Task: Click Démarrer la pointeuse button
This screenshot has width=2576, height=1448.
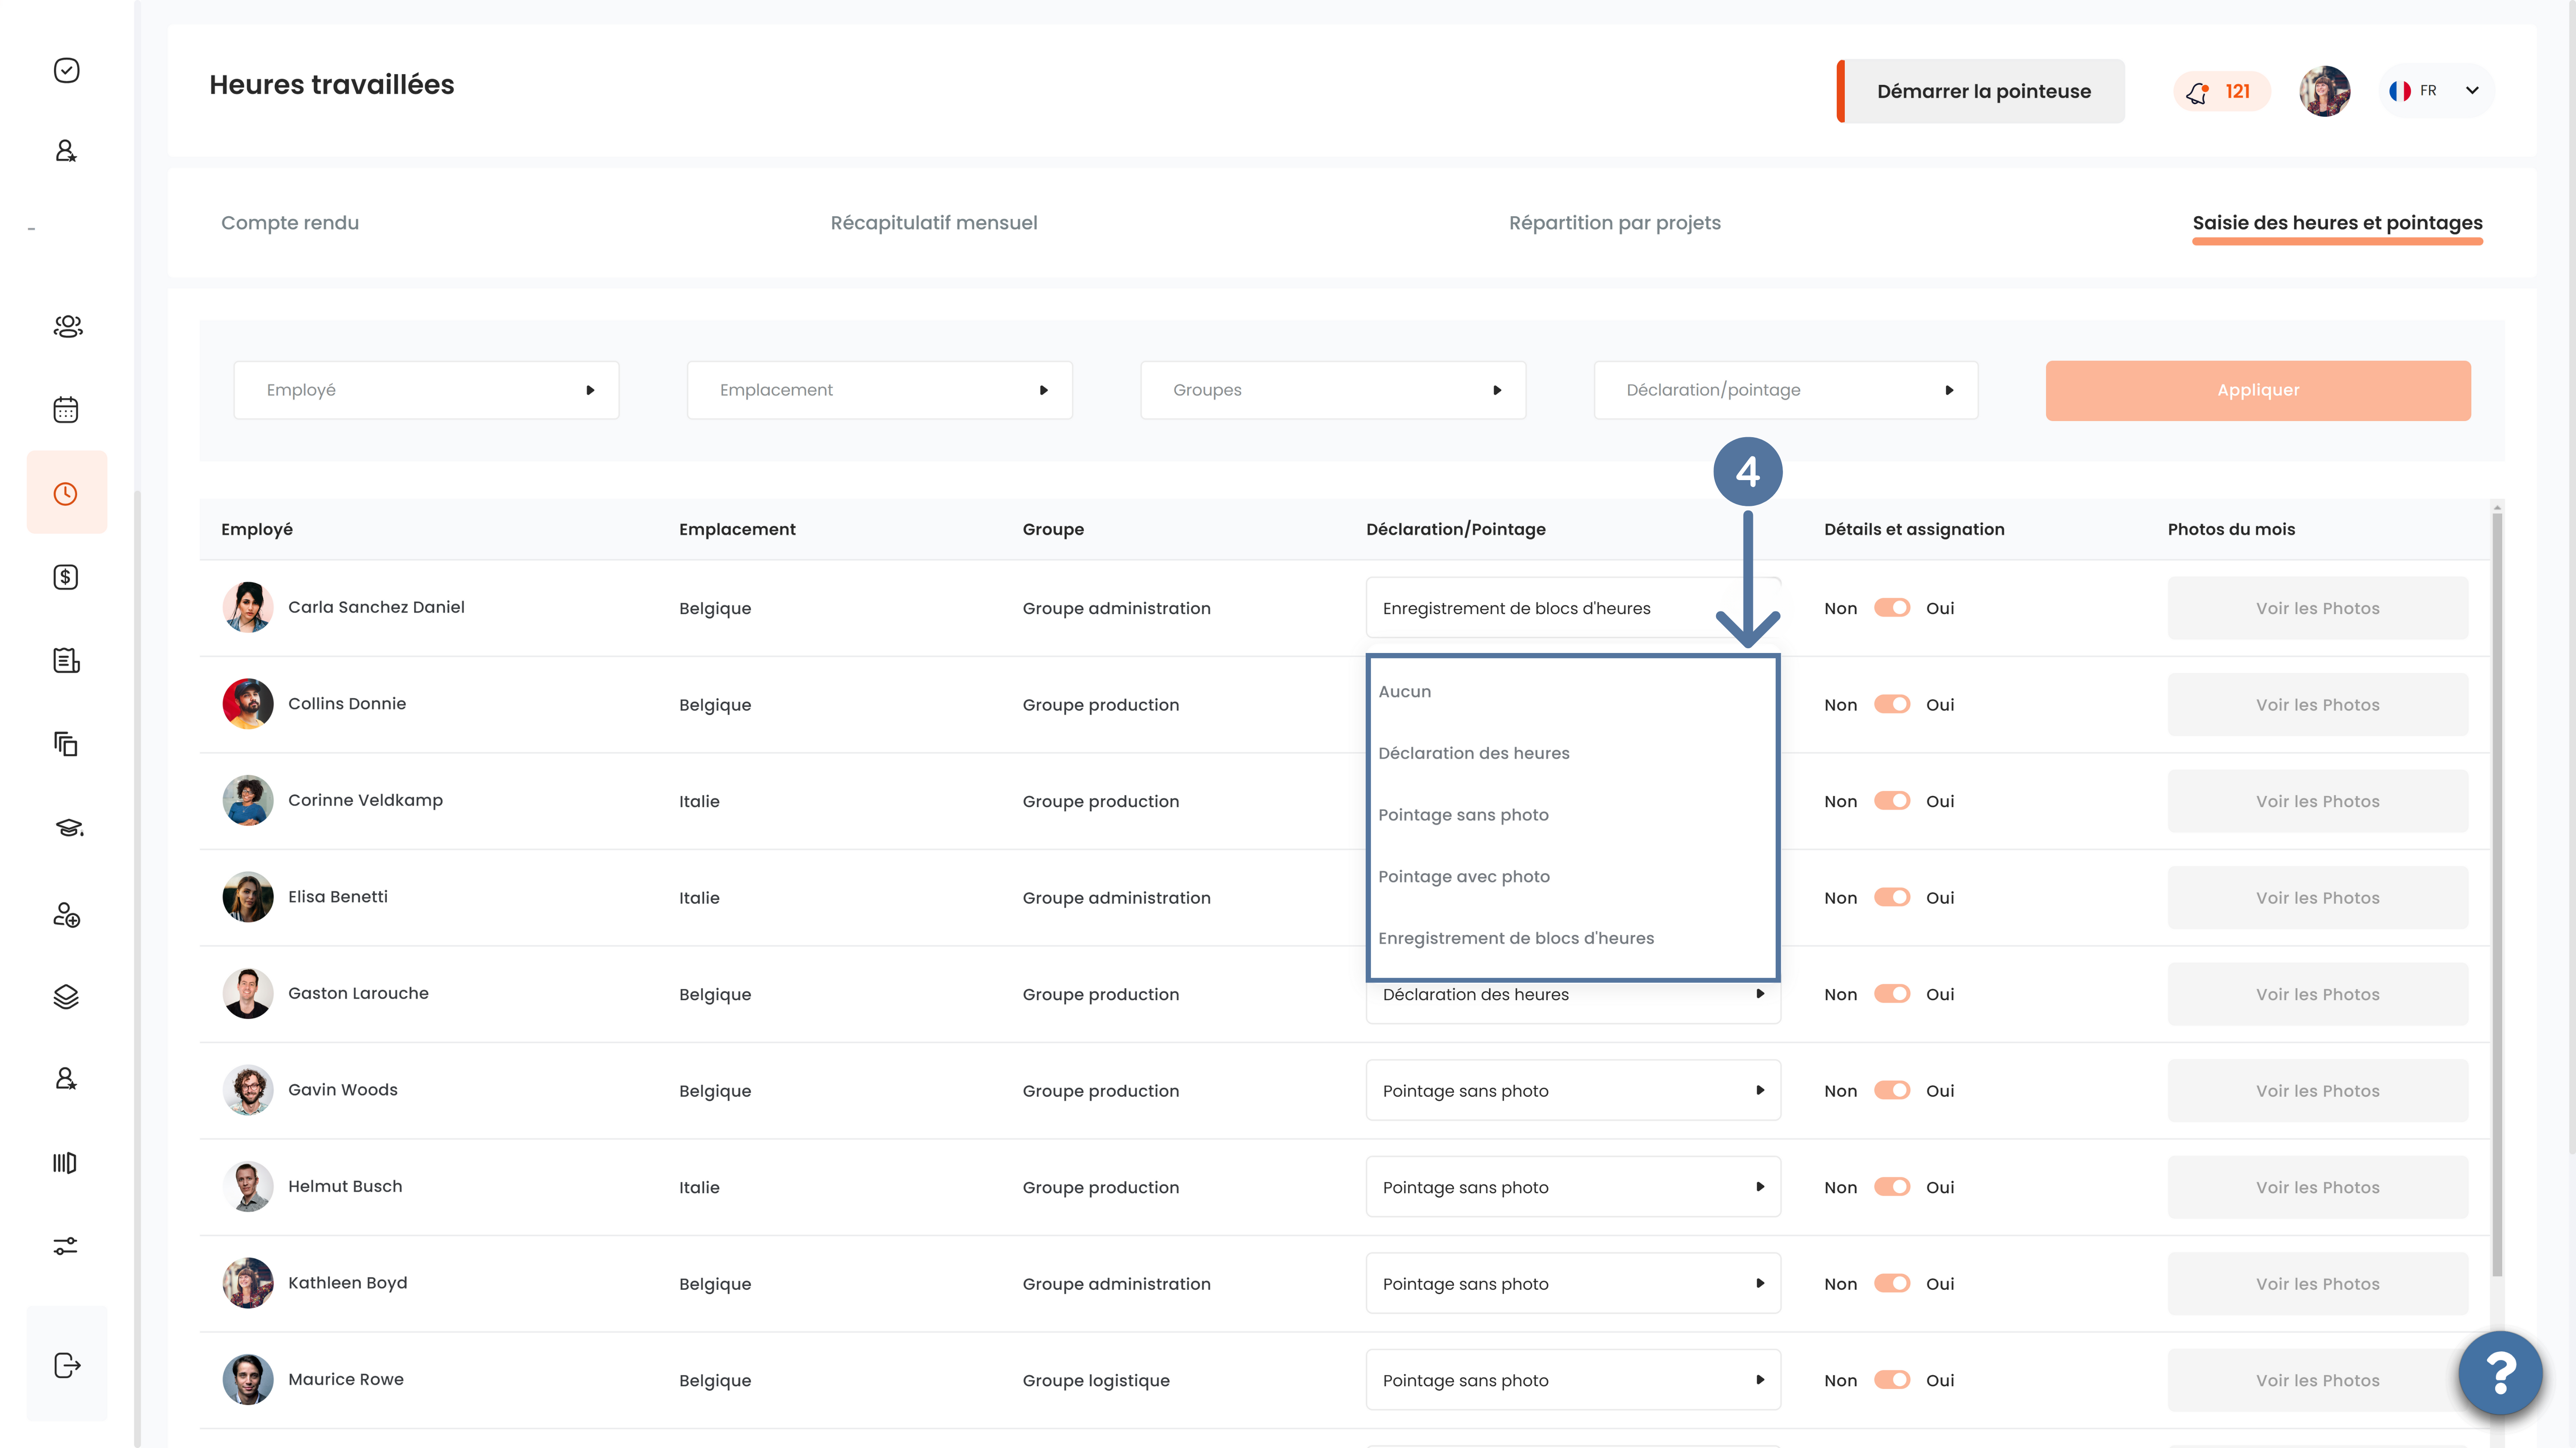Action: [1981, 91]
